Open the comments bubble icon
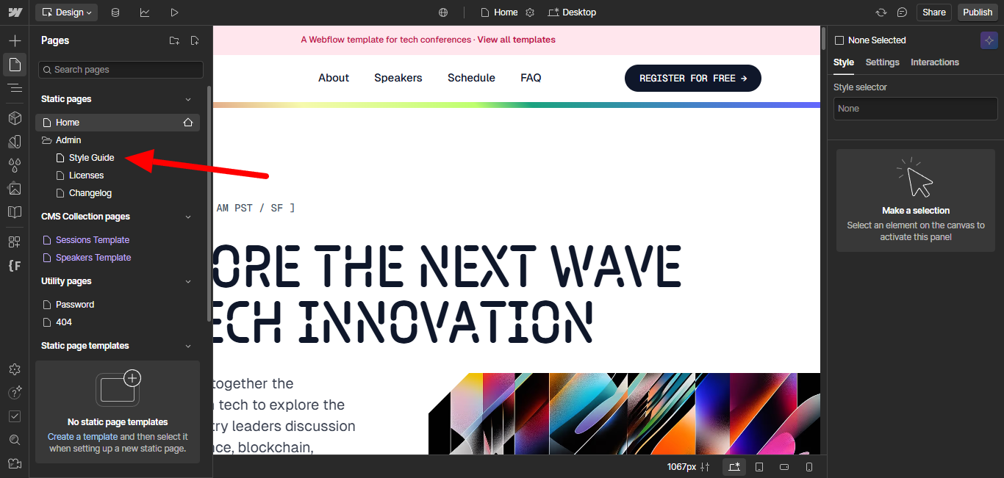 click(903, 12)
